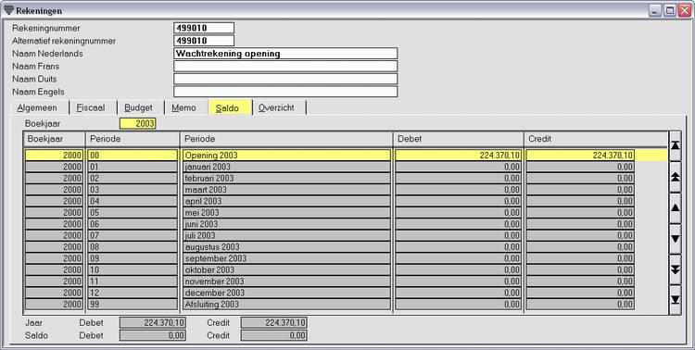Click the Jaar Credit total field
Image resolution: width=695 pixels, height=350 pixels.
pos(274,322)
